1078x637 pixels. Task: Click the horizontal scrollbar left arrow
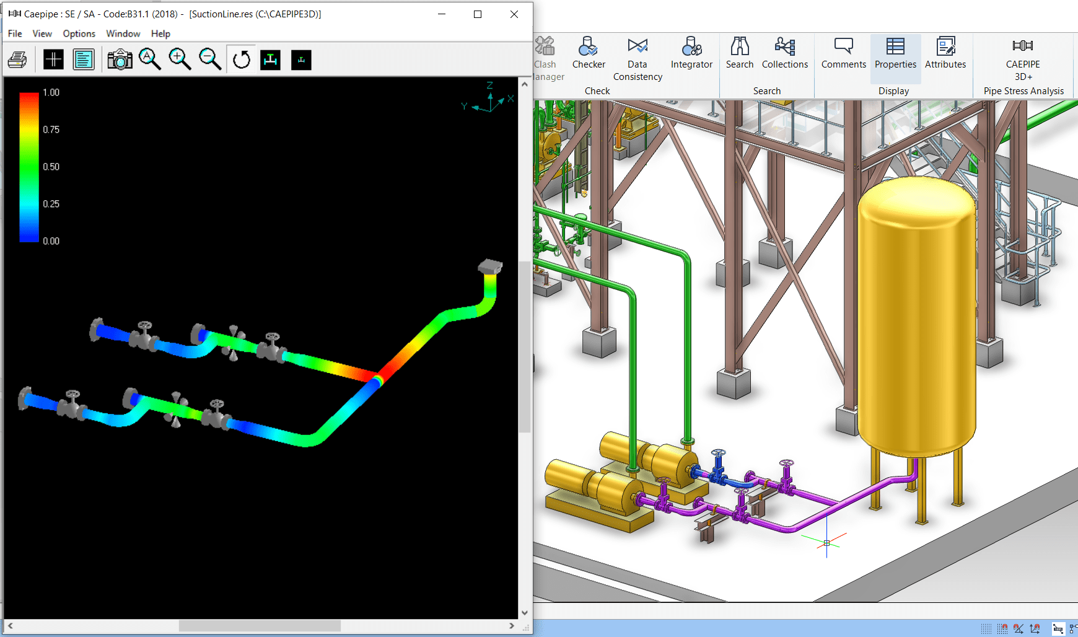click(11, 626)
